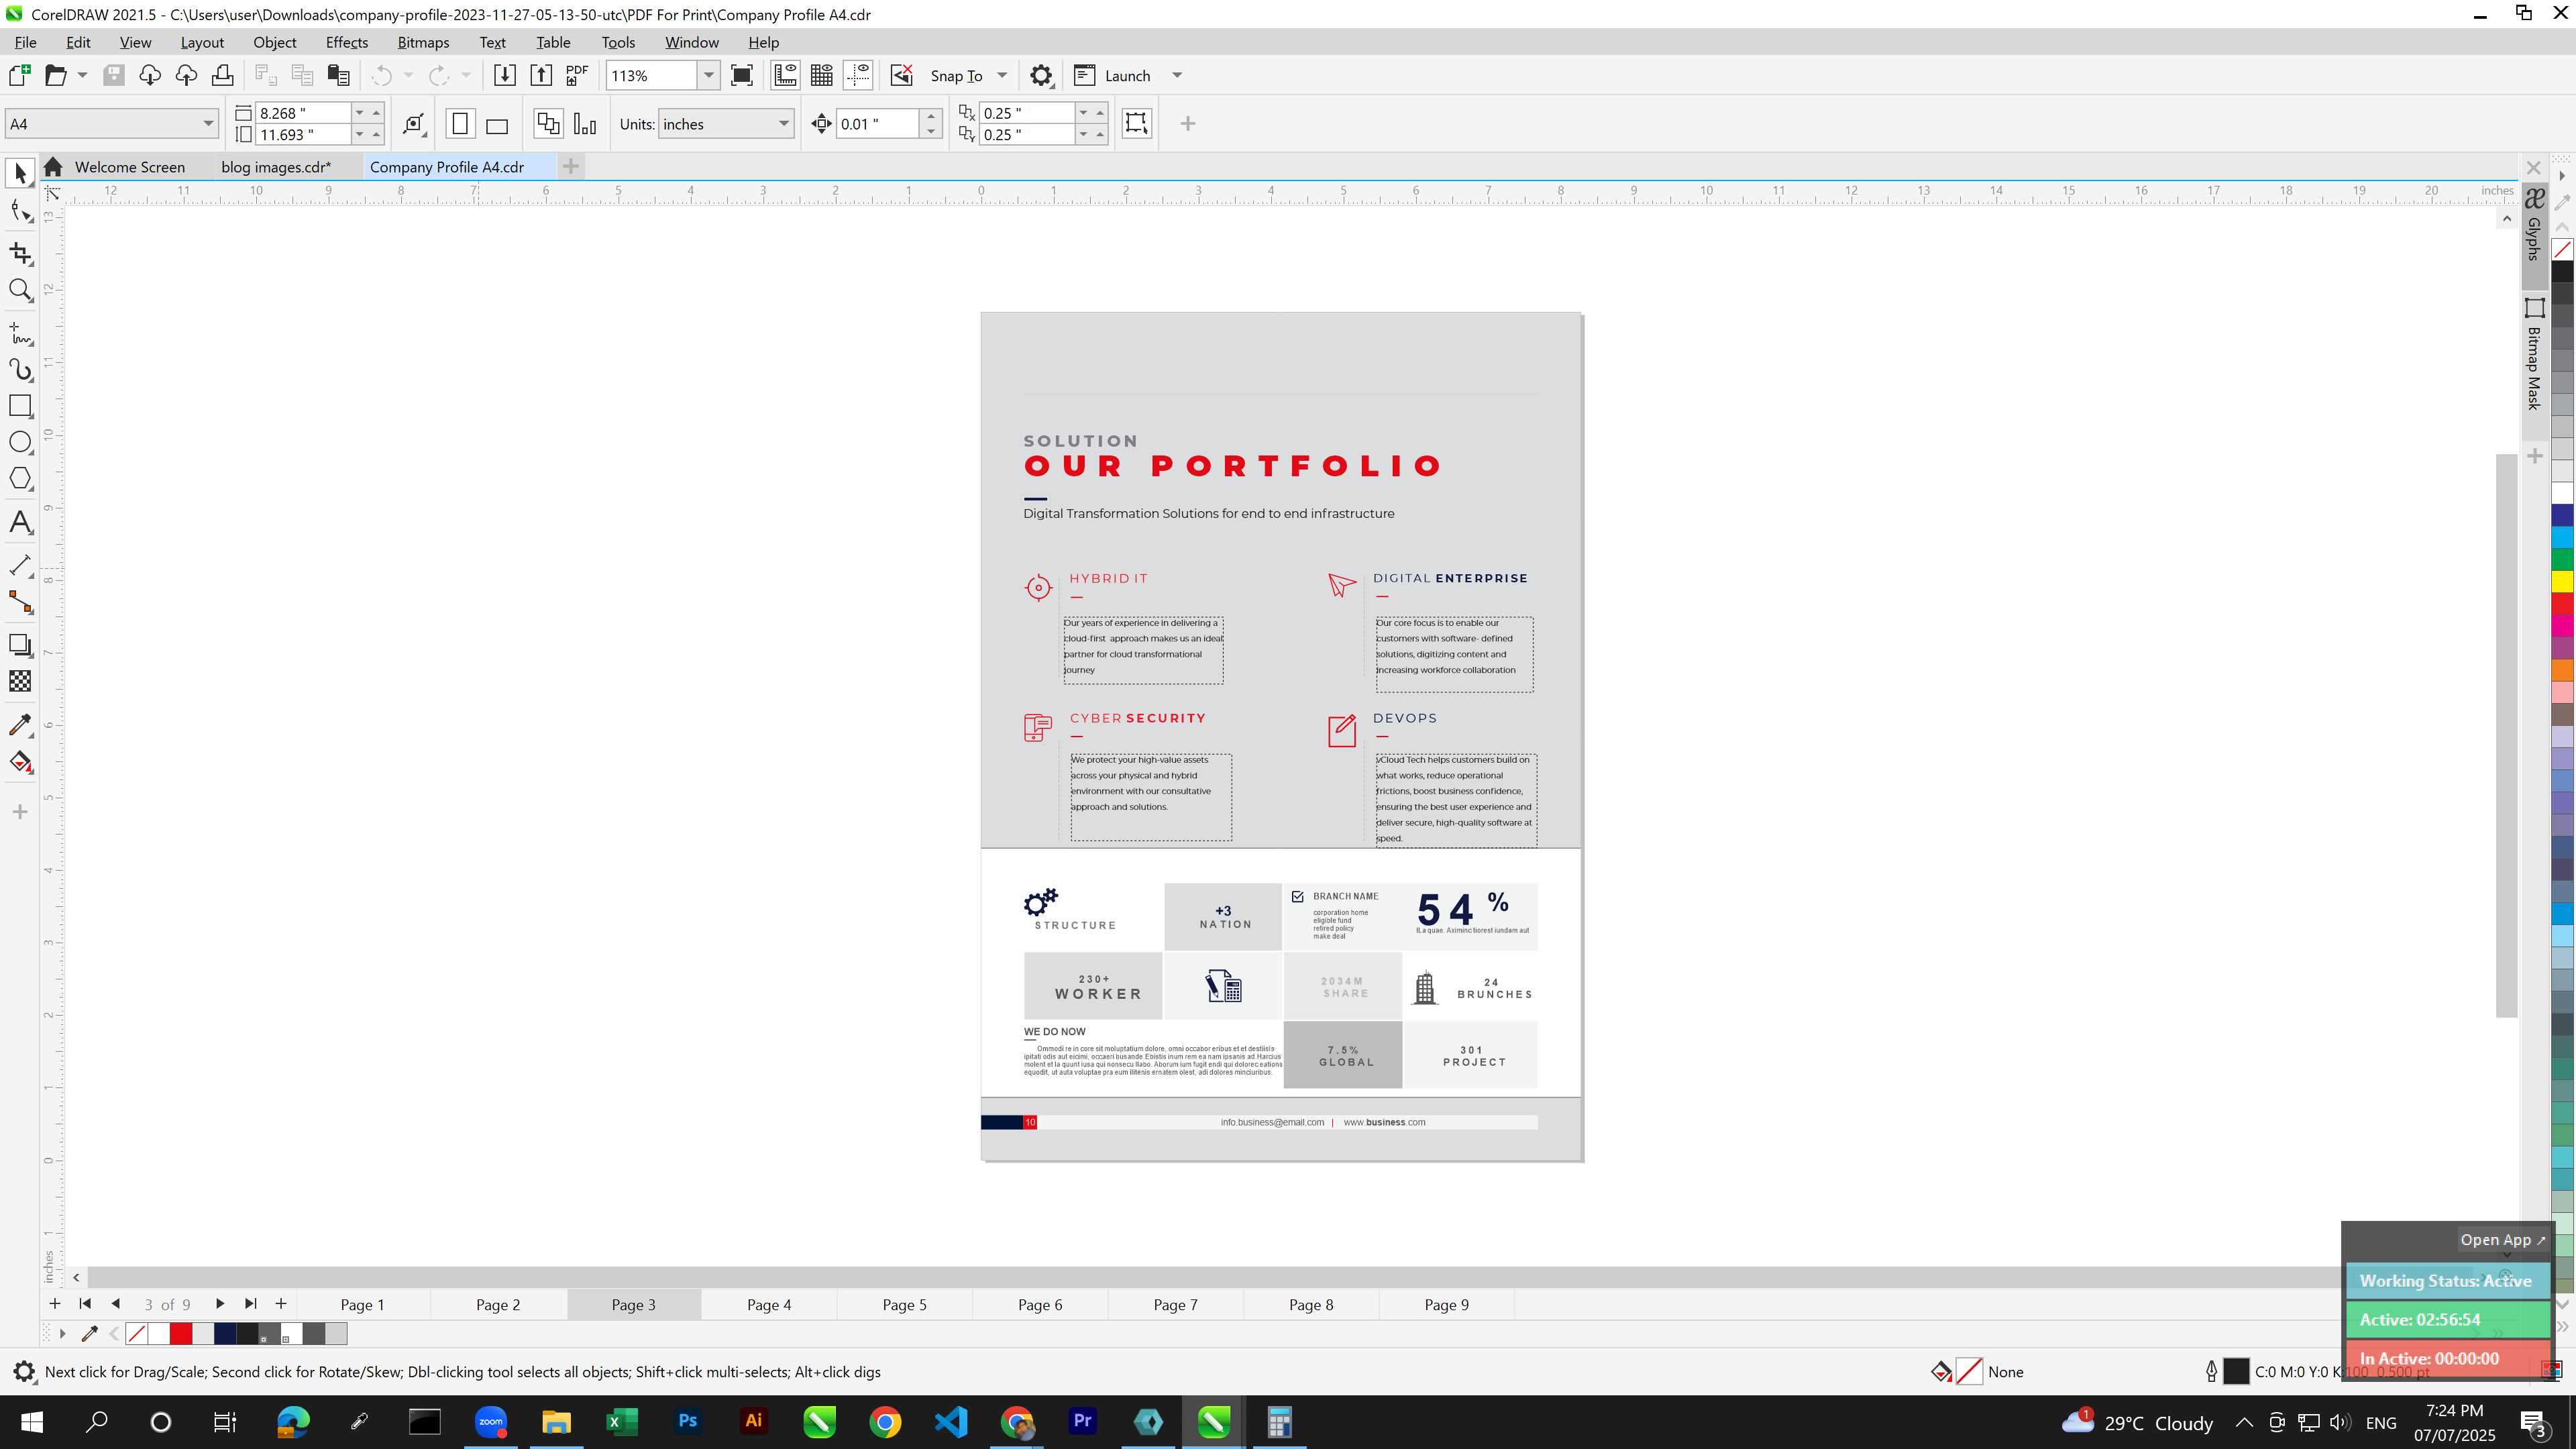The width and height of the screenshot is (2576, 1449).
Task: Pick navy swatch in document palette
Action: pos(225,1334)
